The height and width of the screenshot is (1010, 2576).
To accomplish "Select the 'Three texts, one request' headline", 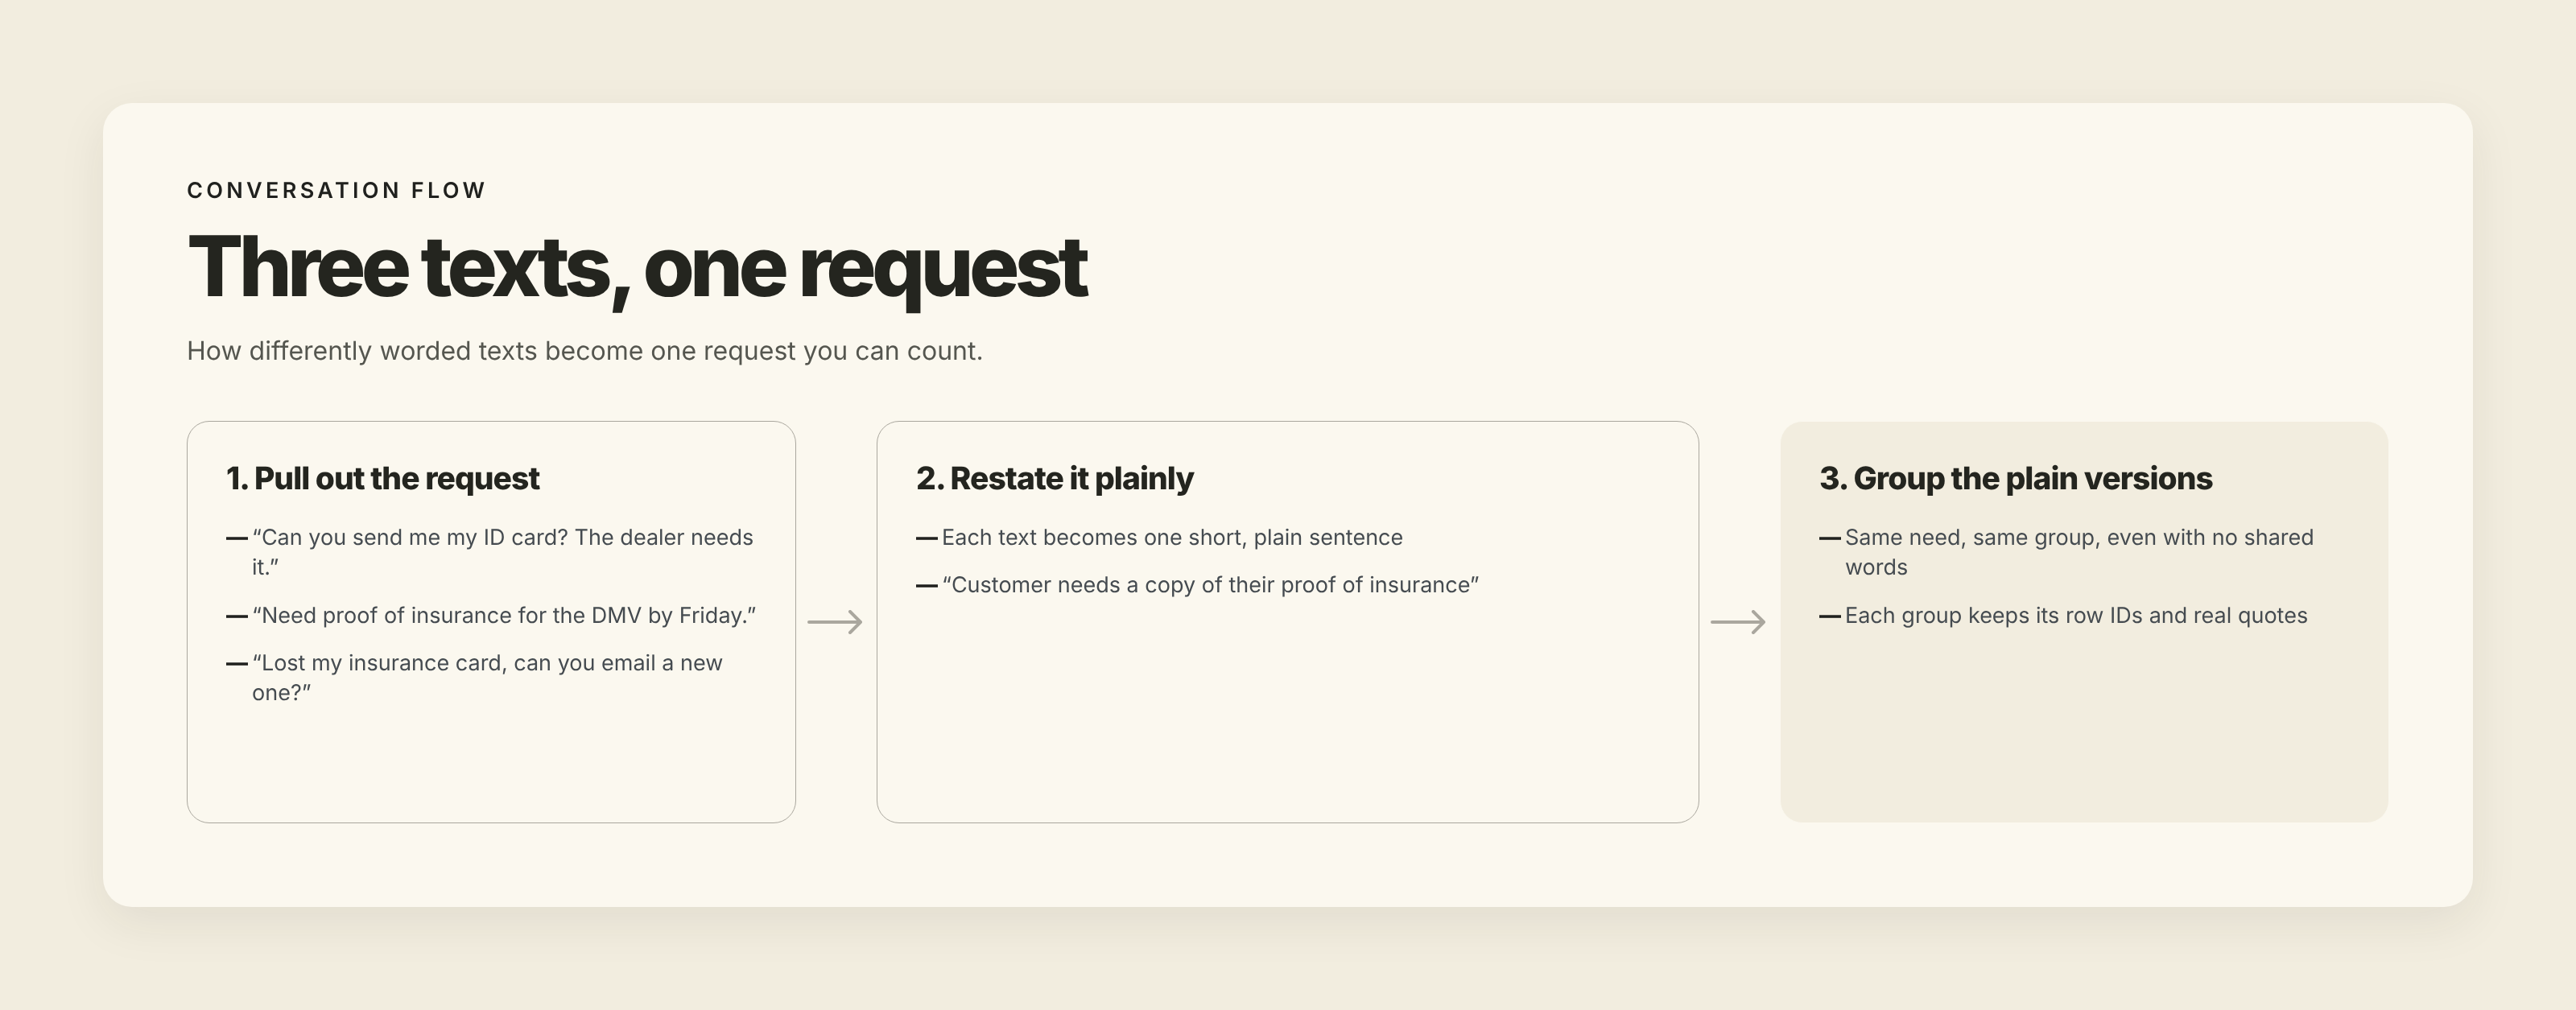I will coord(637,268).
